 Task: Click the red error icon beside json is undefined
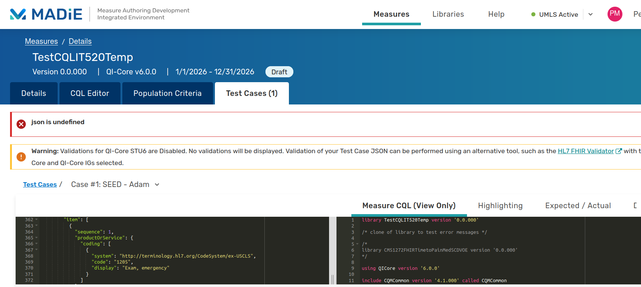point(21,124)
